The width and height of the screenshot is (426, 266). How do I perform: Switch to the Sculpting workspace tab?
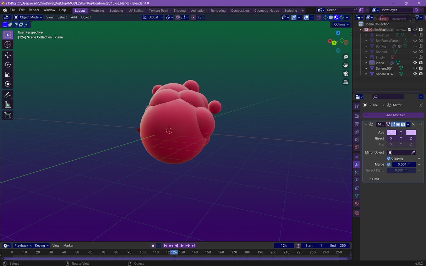click(116, 11)
